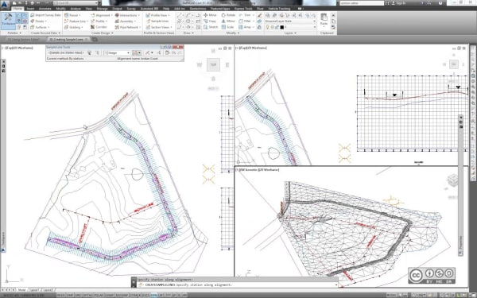Viewport: 477px width, 298px height.
Task: Switch to Creating Sample Lines drawing tab
Action: click(x=68, y=39)
